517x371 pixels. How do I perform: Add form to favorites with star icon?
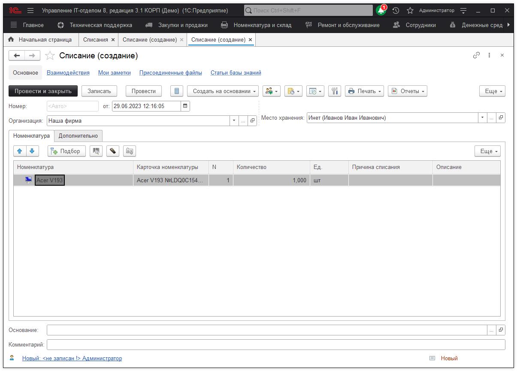tap(50, 56)
